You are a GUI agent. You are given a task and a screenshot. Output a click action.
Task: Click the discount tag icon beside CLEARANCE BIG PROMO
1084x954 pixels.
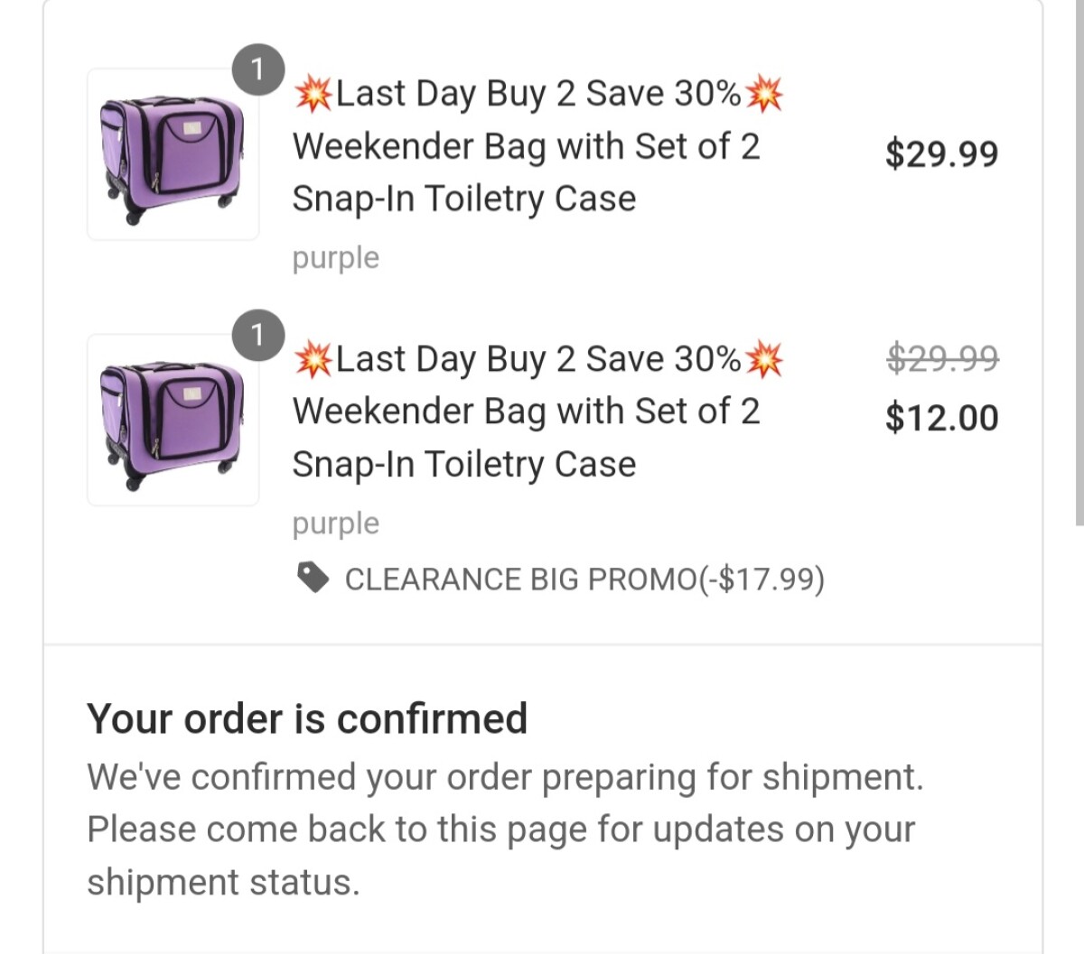[x=313, y=578]
